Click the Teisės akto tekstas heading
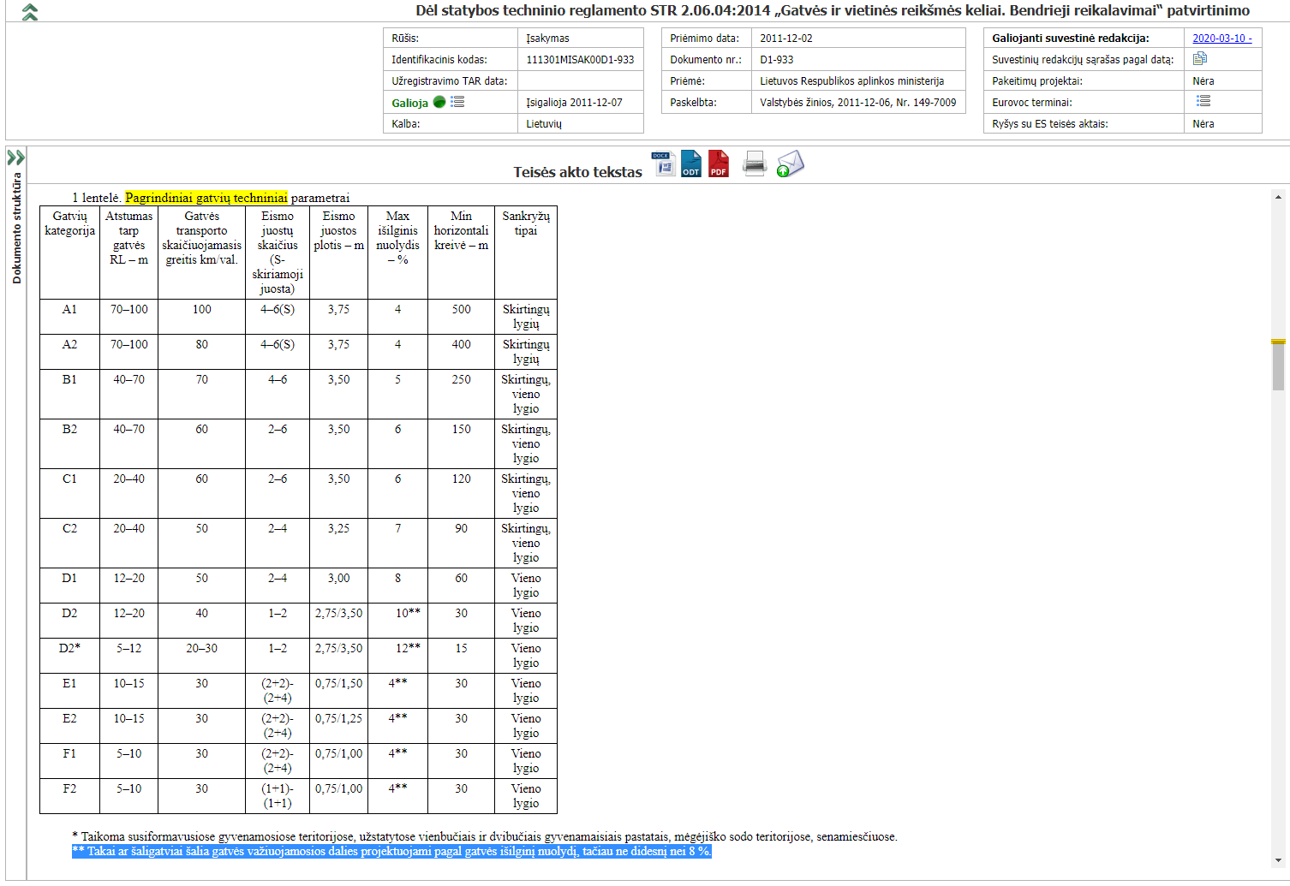The image size is (1290, 886). coord(577,172)
